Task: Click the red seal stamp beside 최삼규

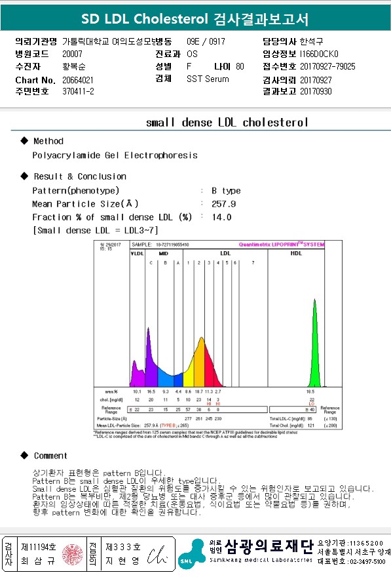Action: tap(72, 554)
